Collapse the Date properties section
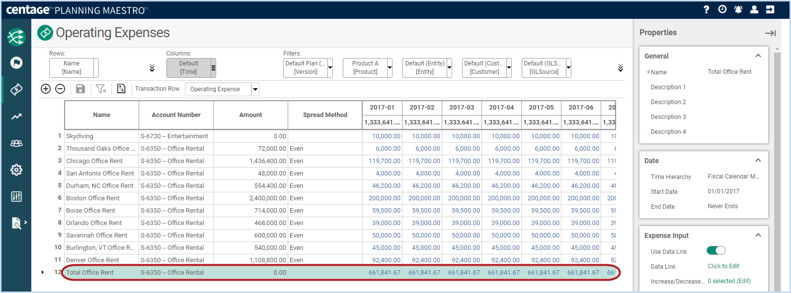The image size is (791, 293). pos(758,161)
